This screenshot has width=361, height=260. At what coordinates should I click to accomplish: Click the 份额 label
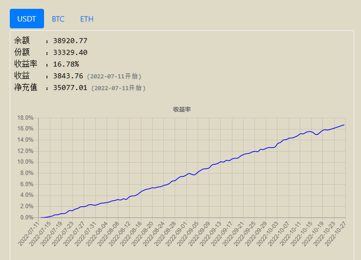[22, 52]
